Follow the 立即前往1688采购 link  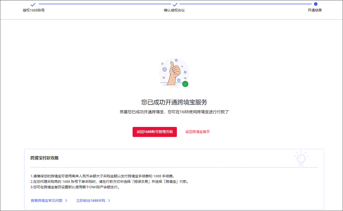pyautogui.click(x=91, y=201)
